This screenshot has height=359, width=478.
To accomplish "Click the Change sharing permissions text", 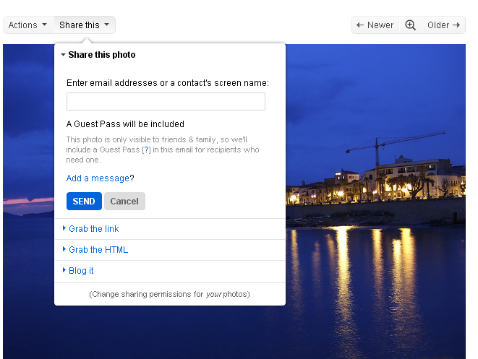I will pyautogui.click(x=169, y=294).
